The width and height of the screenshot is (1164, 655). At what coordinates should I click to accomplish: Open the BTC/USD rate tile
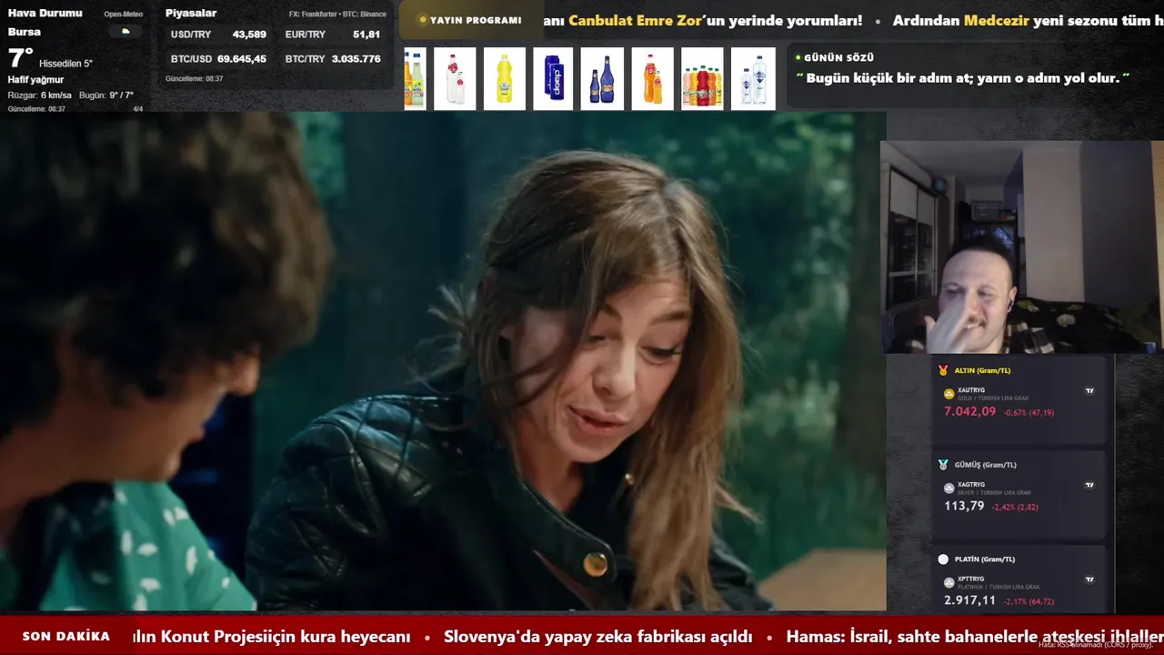(218, 59)
